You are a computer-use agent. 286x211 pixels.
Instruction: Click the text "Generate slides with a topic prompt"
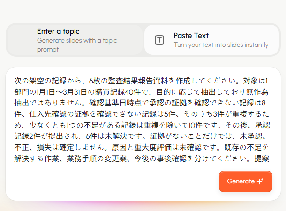[x=77, y=45]
